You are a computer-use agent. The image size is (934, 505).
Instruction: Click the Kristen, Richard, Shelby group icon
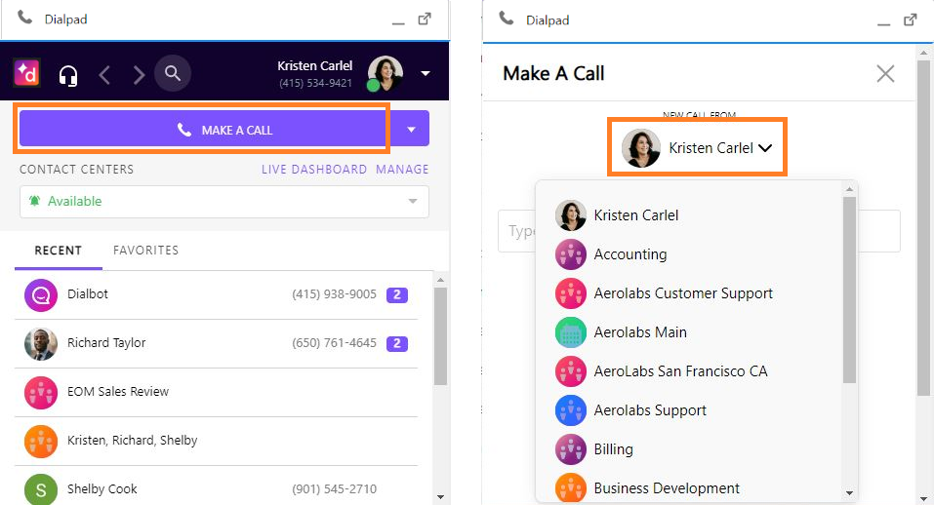tap(41, 442)
